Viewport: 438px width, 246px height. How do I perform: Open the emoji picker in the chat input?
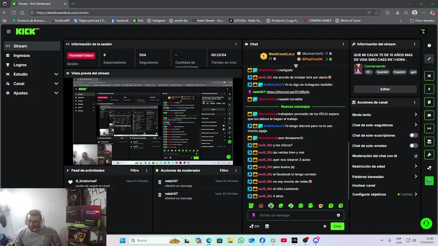tap(338, 215)
